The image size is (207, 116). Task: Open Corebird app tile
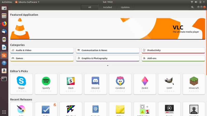[x=120, y=84]
